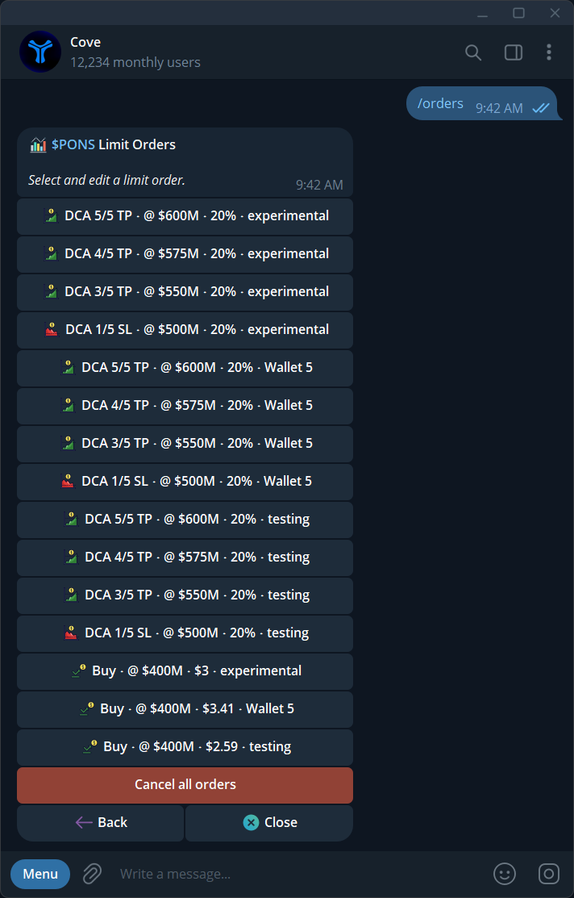The image size is (574, 898).
Task: Edit DCA 1/5 SL $500M Wallet 5 order
Action: [x=185, y=481]
